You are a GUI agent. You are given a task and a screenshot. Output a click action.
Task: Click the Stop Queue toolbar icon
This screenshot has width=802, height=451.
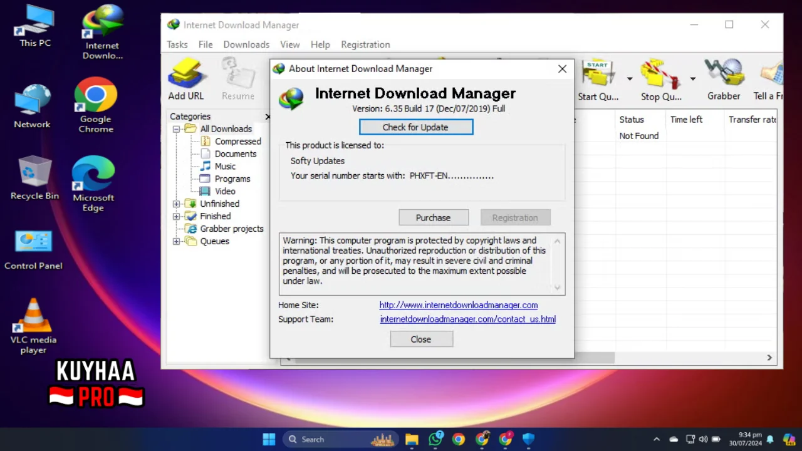pos(661,80)
